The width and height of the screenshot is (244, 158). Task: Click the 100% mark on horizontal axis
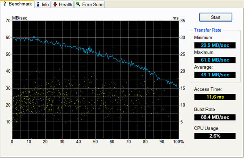pos(179,142)
